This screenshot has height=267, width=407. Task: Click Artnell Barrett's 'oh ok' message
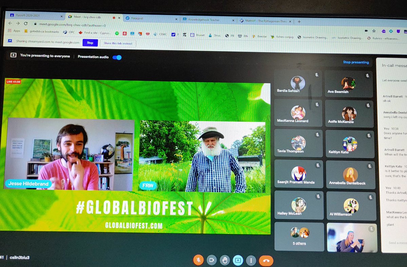(387, 101)
